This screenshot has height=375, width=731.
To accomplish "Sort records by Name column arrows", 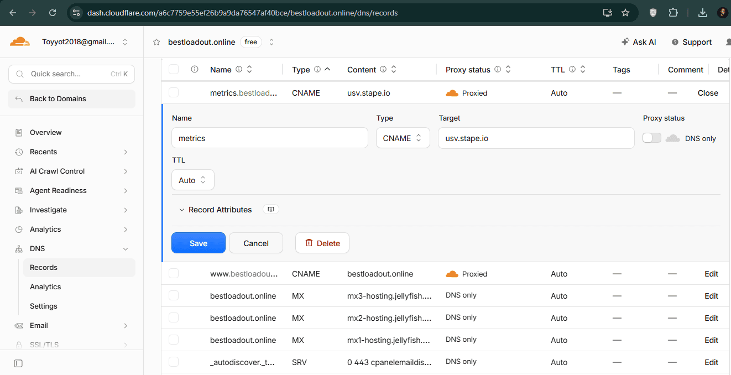I will [x=249, y=69].
